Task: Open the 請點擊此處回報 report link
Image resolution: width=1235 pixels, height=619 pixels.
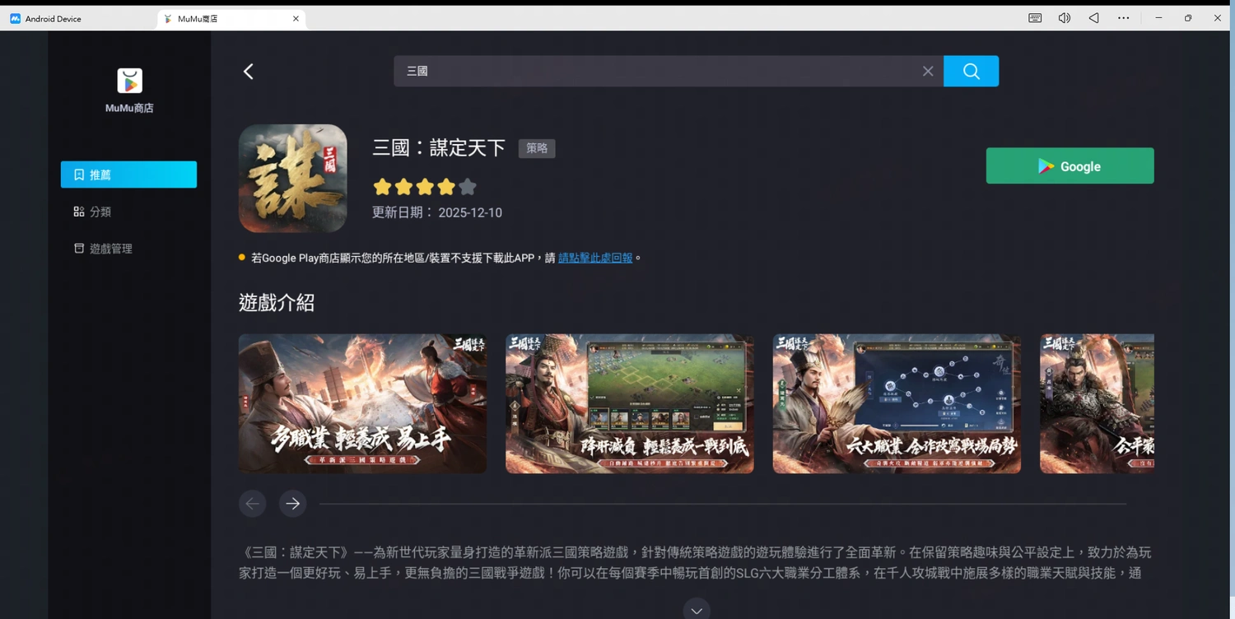Action: coord(596,258)
